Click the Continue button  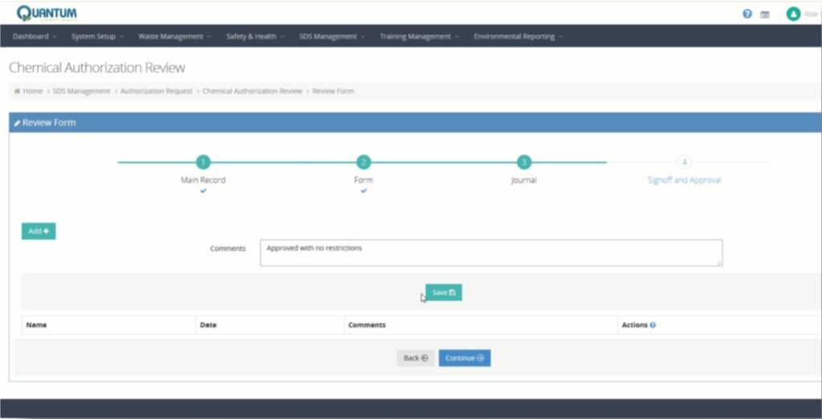464,358
